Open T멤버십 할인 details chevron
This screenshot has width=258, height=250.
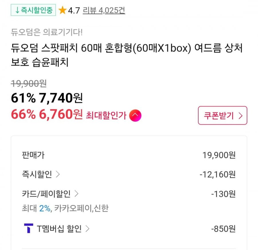click(87, 229)
